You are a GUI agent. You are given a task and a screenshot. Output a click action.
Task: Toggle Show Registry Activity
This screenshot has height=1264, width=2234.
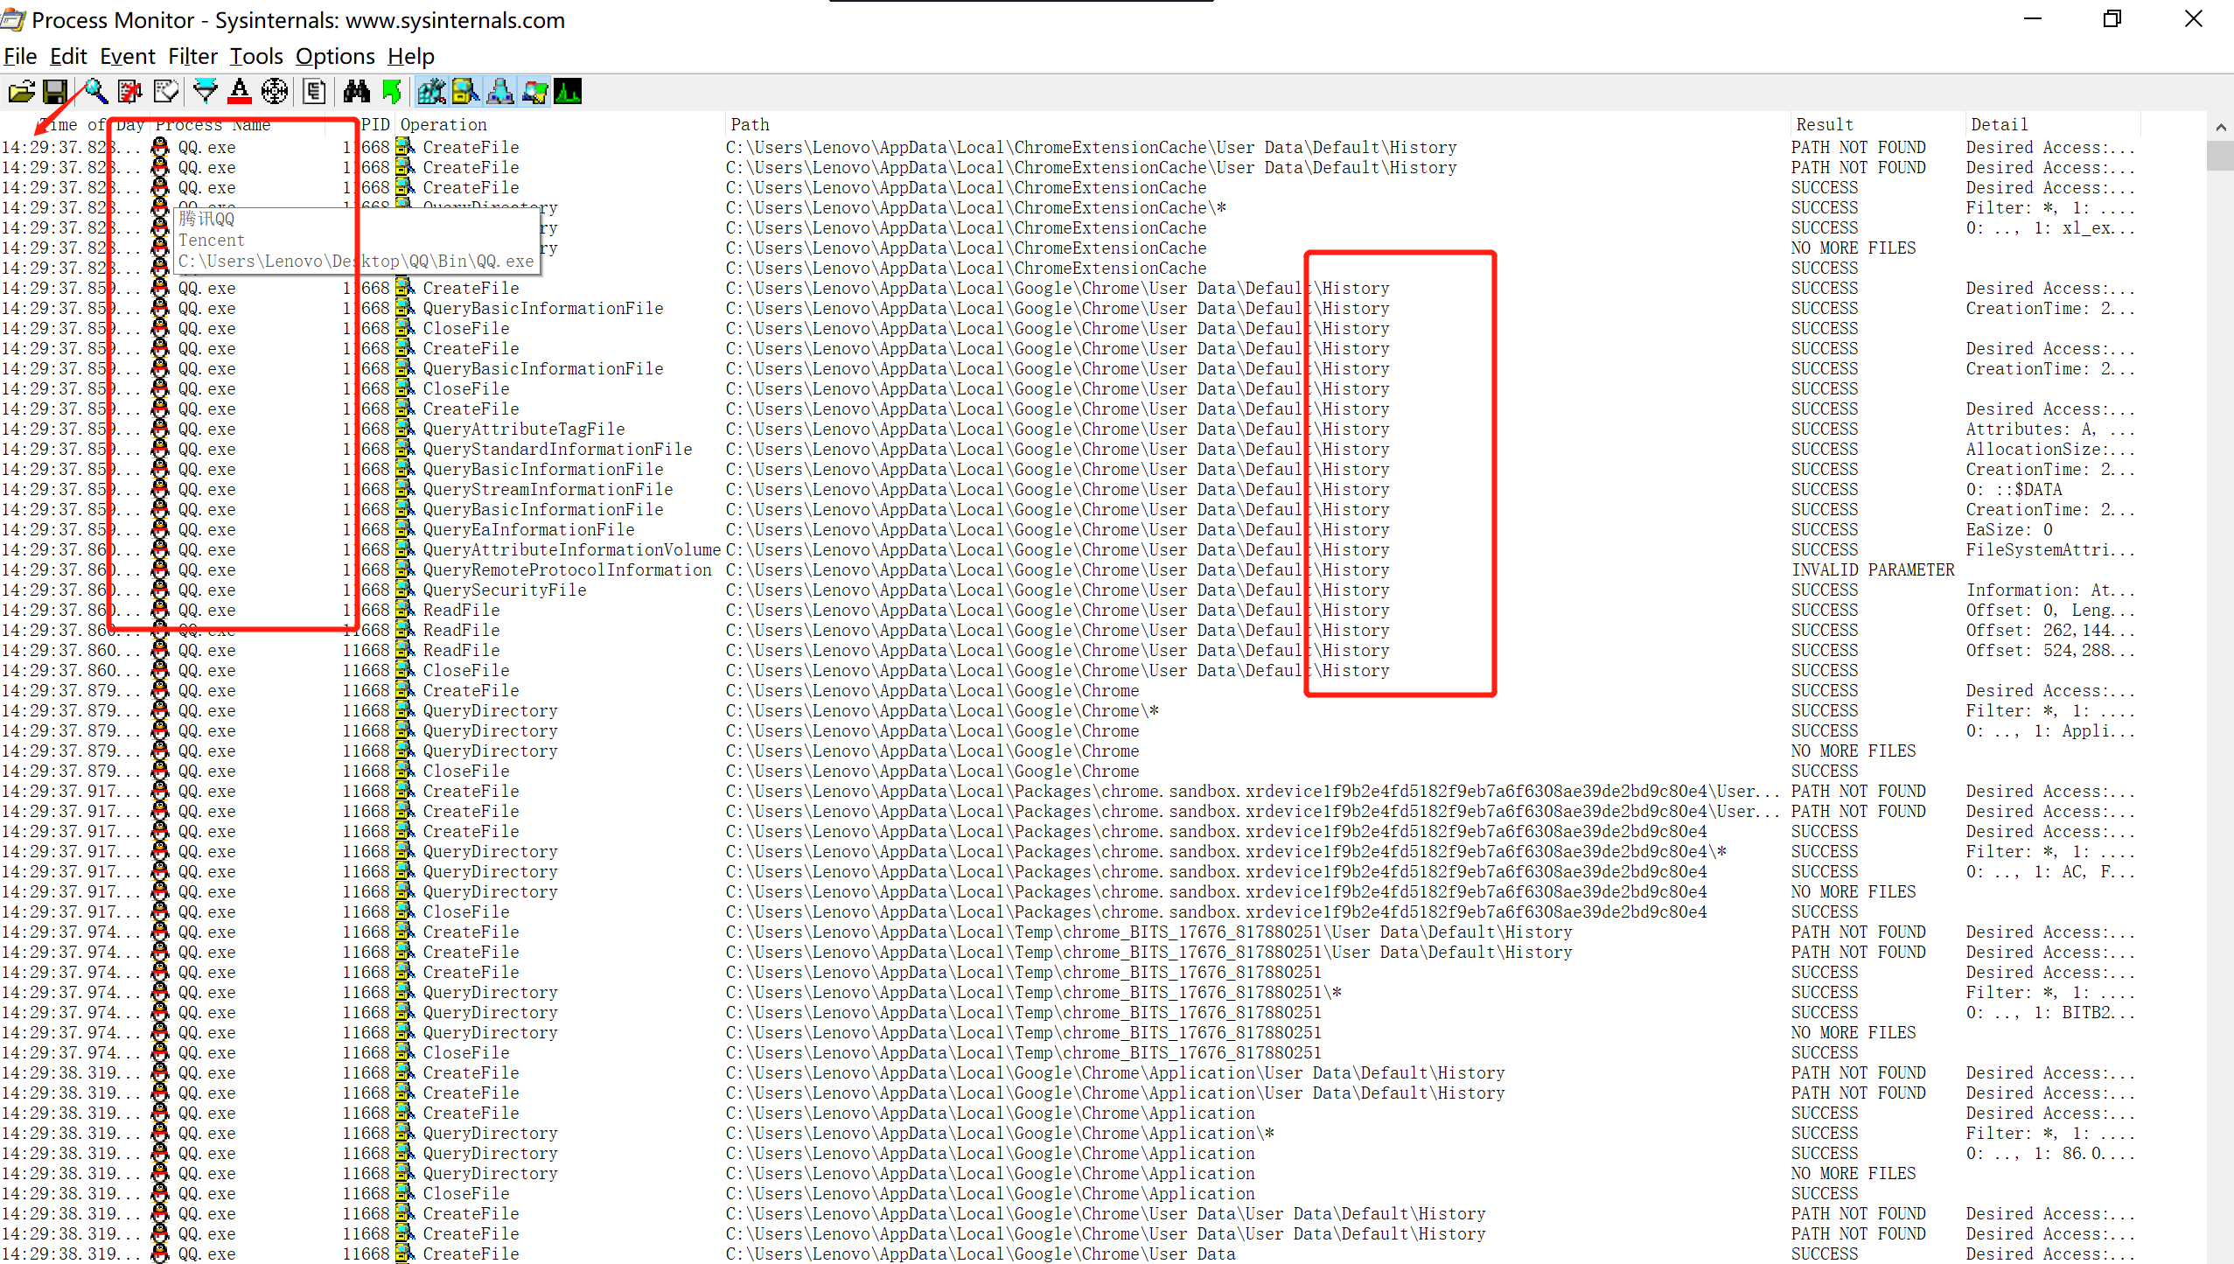pos(431,91)
